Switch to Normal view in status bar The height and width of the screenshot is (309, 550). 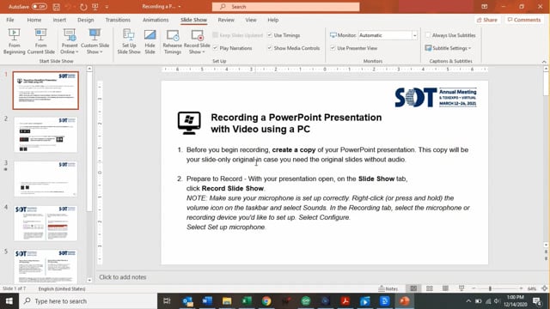[x=413, y=288]
